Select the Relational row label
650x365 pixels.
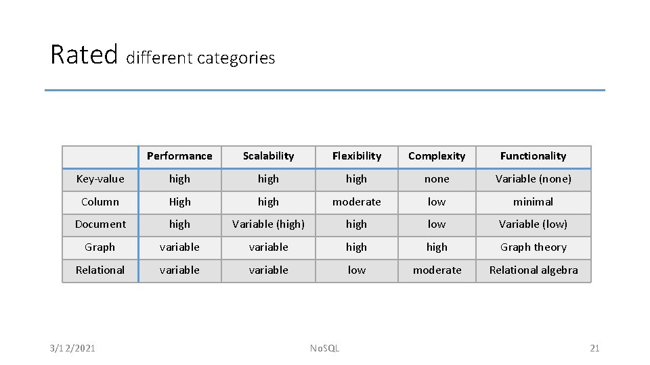pyautogui.click(x=100, y=270)
